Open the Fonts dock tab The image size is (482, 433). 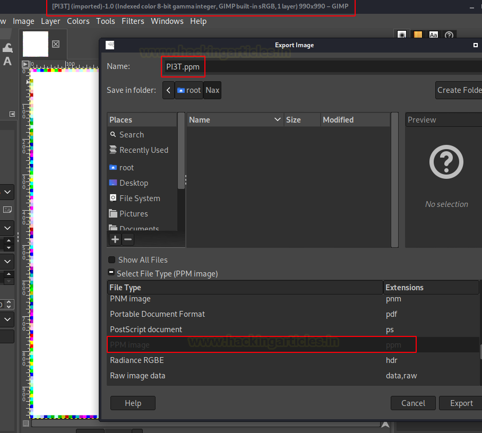434,35
